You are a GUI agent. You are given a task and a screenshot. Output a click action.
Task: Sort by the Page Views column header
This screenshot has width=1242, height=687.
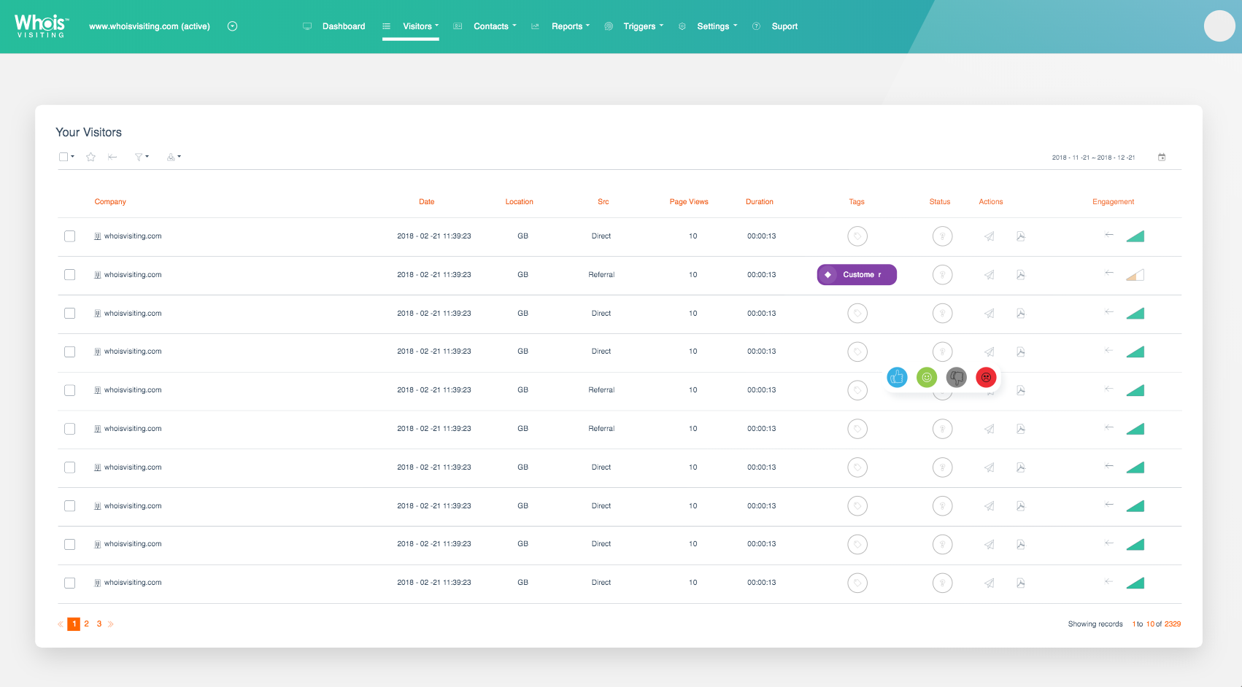point(689,202)
